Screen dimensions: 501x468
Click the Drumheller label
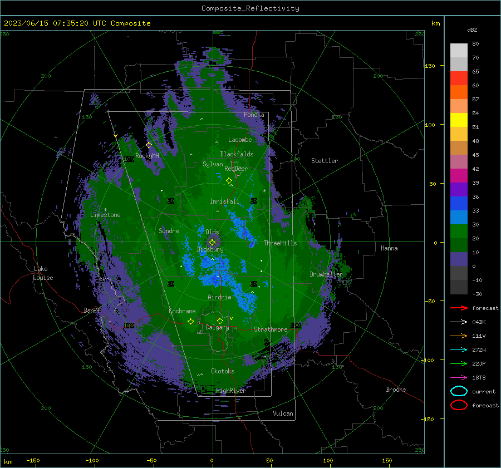(x=326, y=274)
